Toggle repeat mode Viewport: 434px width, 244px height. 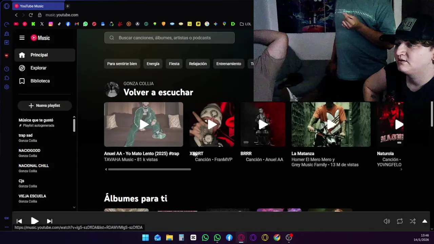point(400,221)
